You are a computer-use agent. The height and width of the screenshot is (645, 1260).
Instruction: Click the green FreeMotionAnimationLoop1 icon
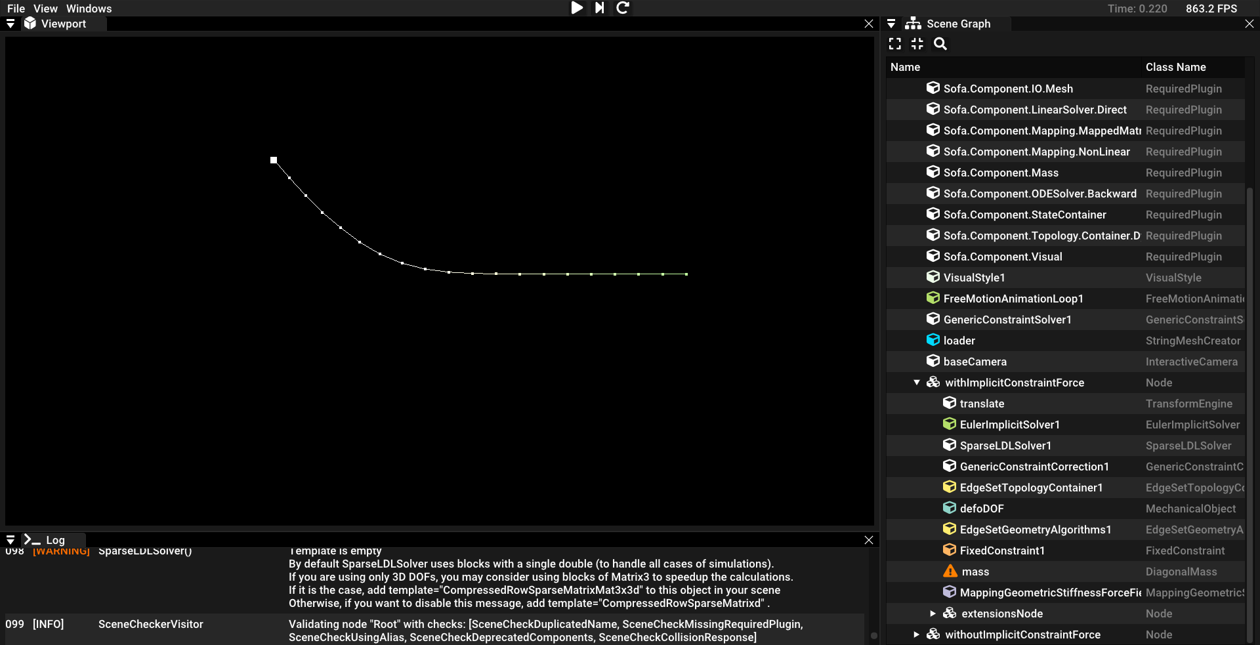[x=933, y=298]
